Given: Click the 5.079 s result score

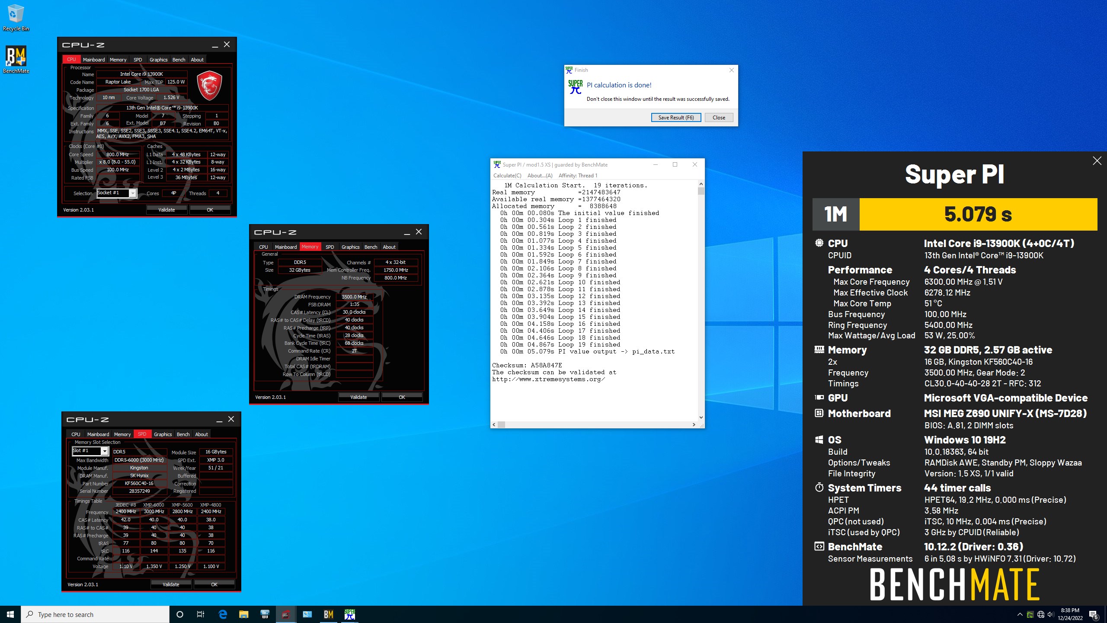Looking at the screenshot, I should [978, 214].
